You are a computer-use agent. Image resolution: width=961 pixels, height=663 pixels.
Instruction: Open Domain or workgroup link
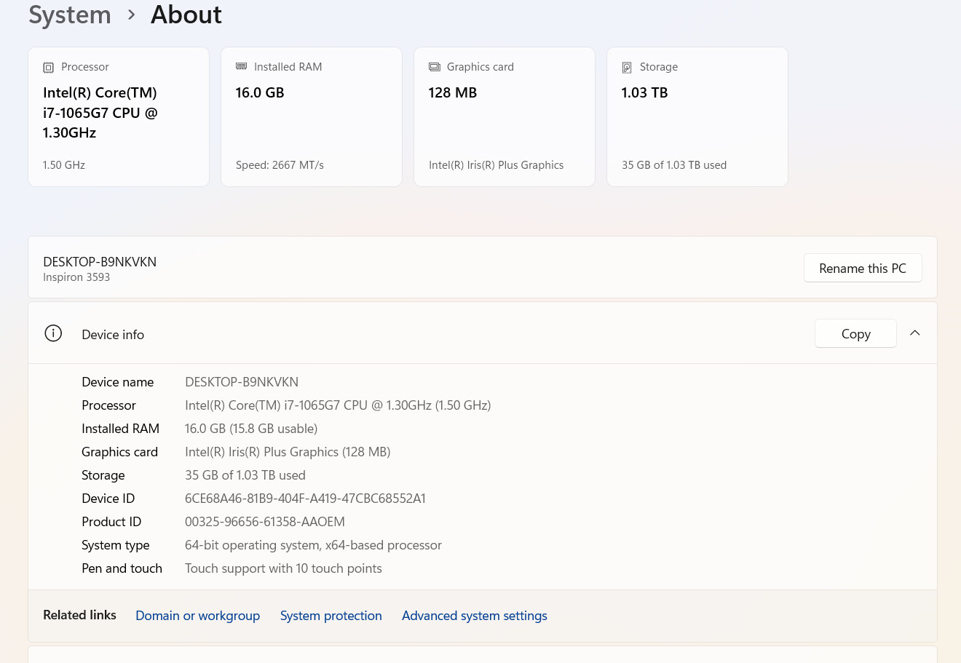[198, 616]
